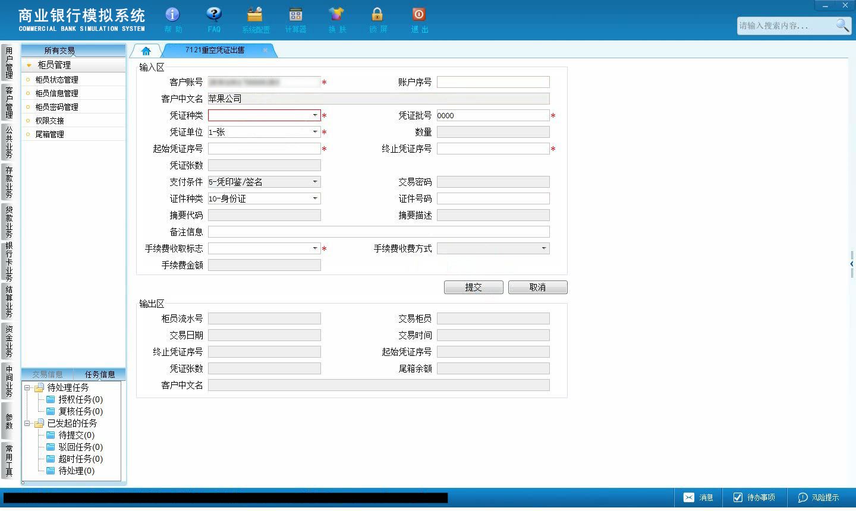Screen dimensions: 856x511
Task: Open the 手续费收取标志 dropdown
Action: 315,248
